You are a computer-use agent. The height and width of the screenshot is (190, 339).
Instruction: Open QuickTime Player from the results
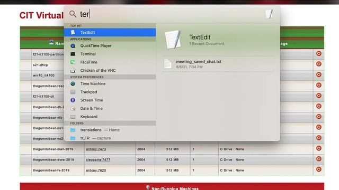(x=110, y=46)
